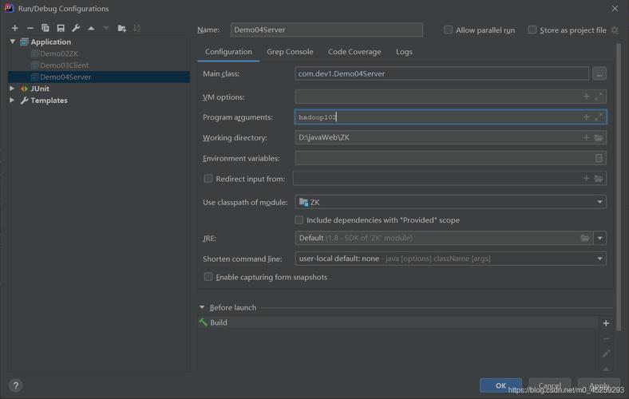Enable capturing form snapshots
This screenshot has width=629, height=399.
[208, 277]
